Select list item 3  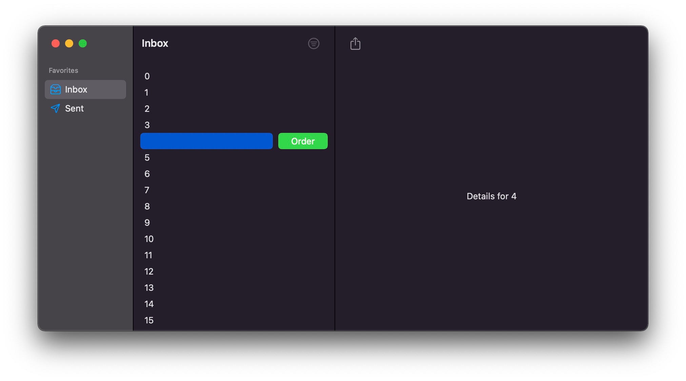point(147,125)
